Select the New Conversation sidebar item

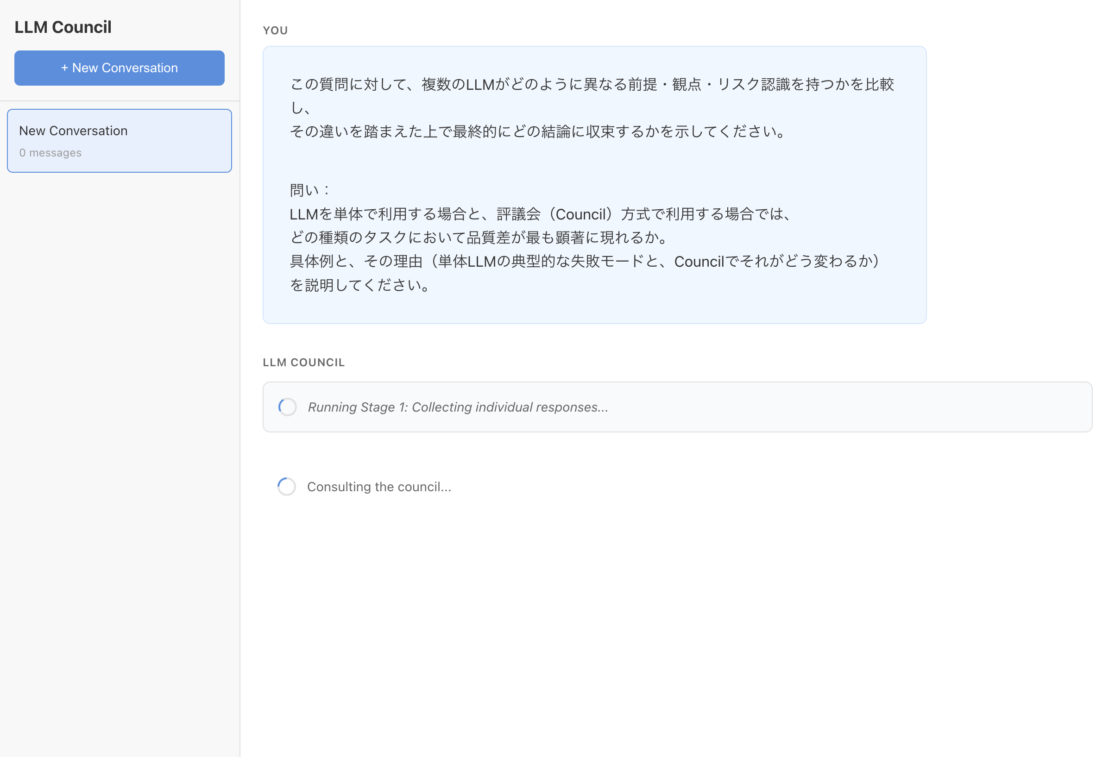coord(120,140)
